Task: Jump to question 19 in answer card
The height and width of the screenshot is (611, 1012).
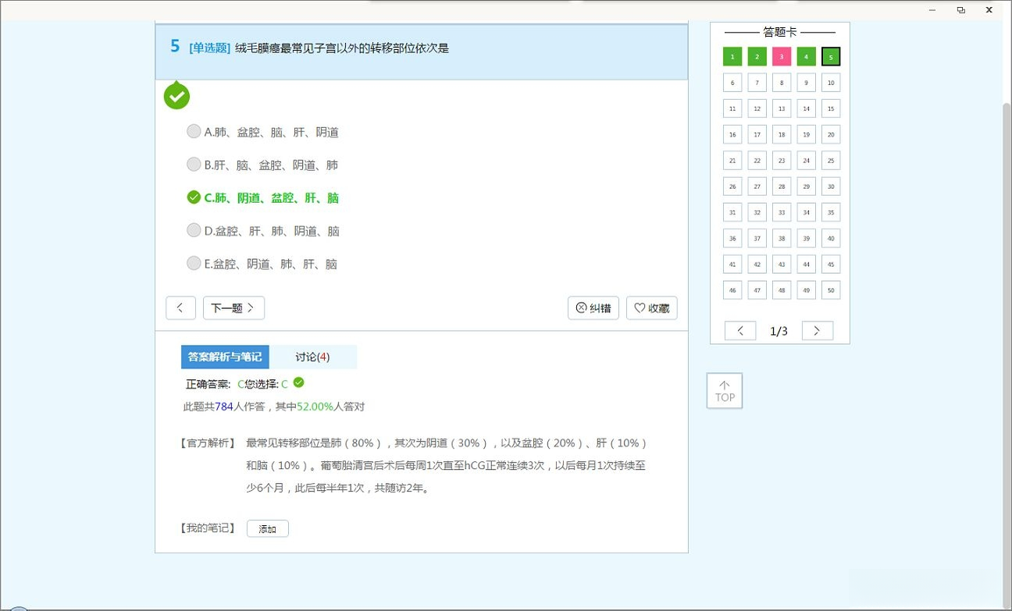Action: point(807,134)
